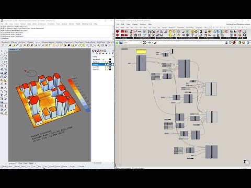
Task: Select the Circle tool in Rhino left sidebar
Action: (x=2, y=58)
